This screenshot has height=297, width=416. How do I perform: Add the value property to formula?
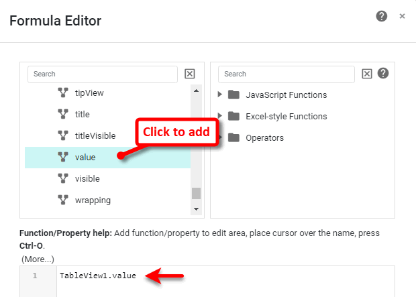pos(108,158)
